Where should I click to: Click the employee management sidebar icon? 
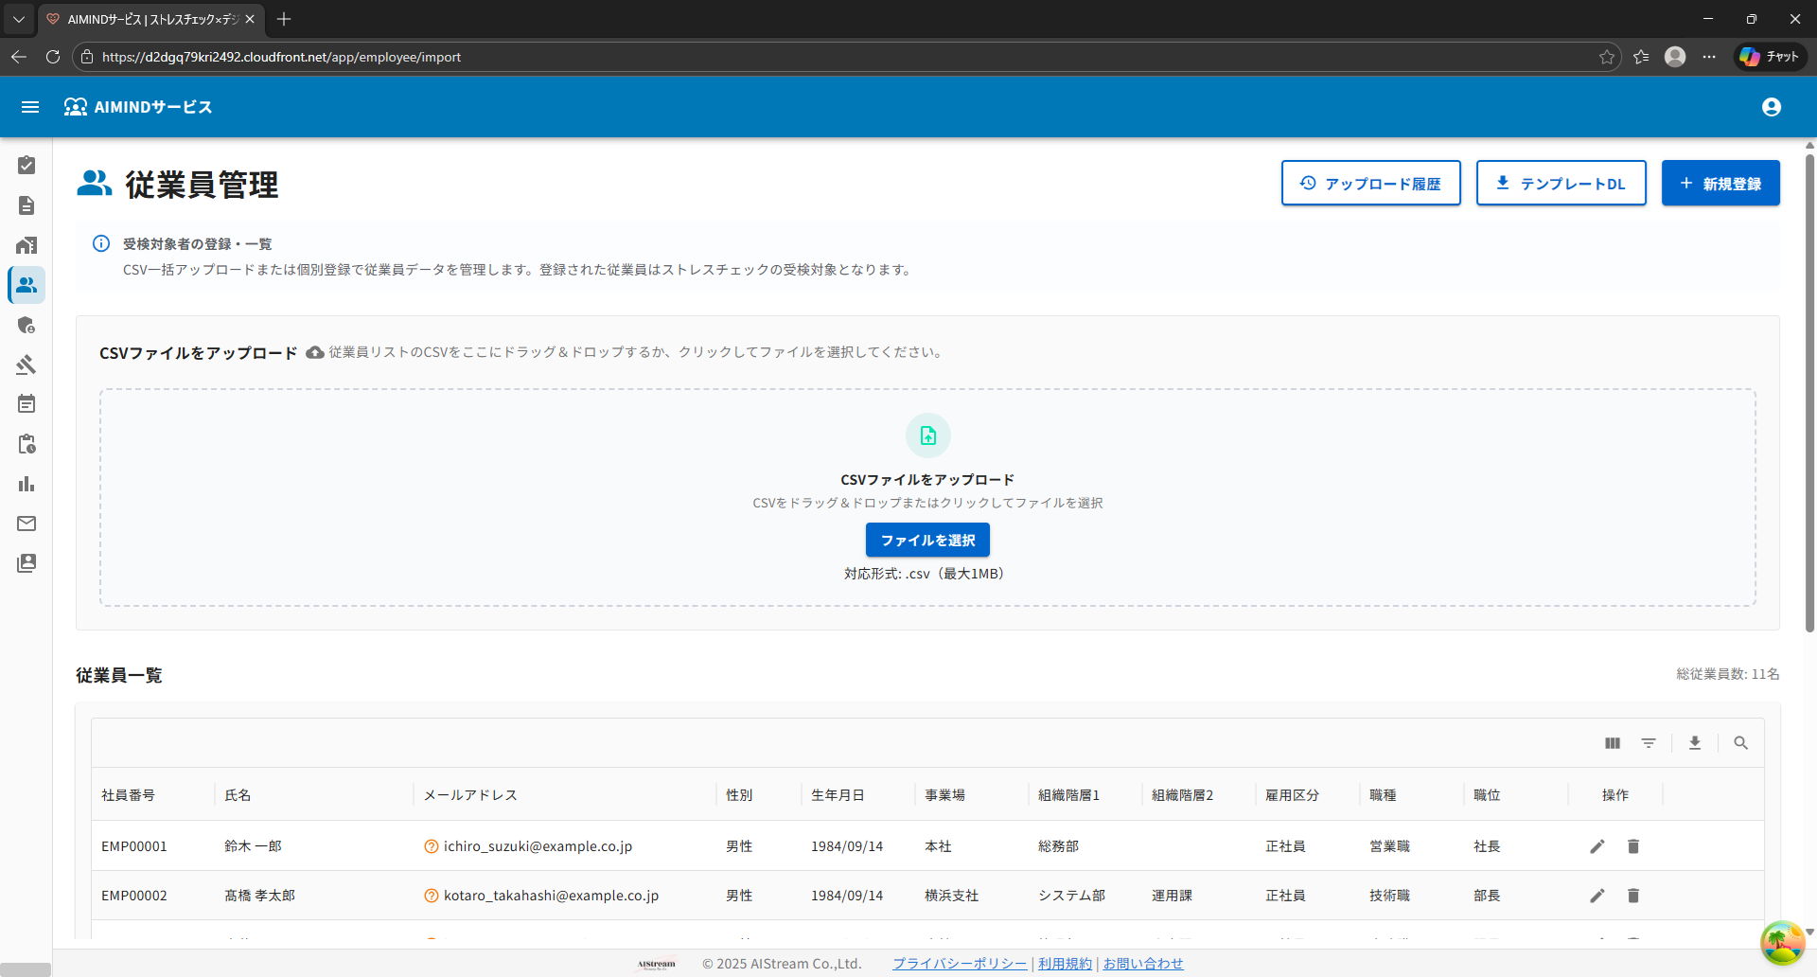26,285
